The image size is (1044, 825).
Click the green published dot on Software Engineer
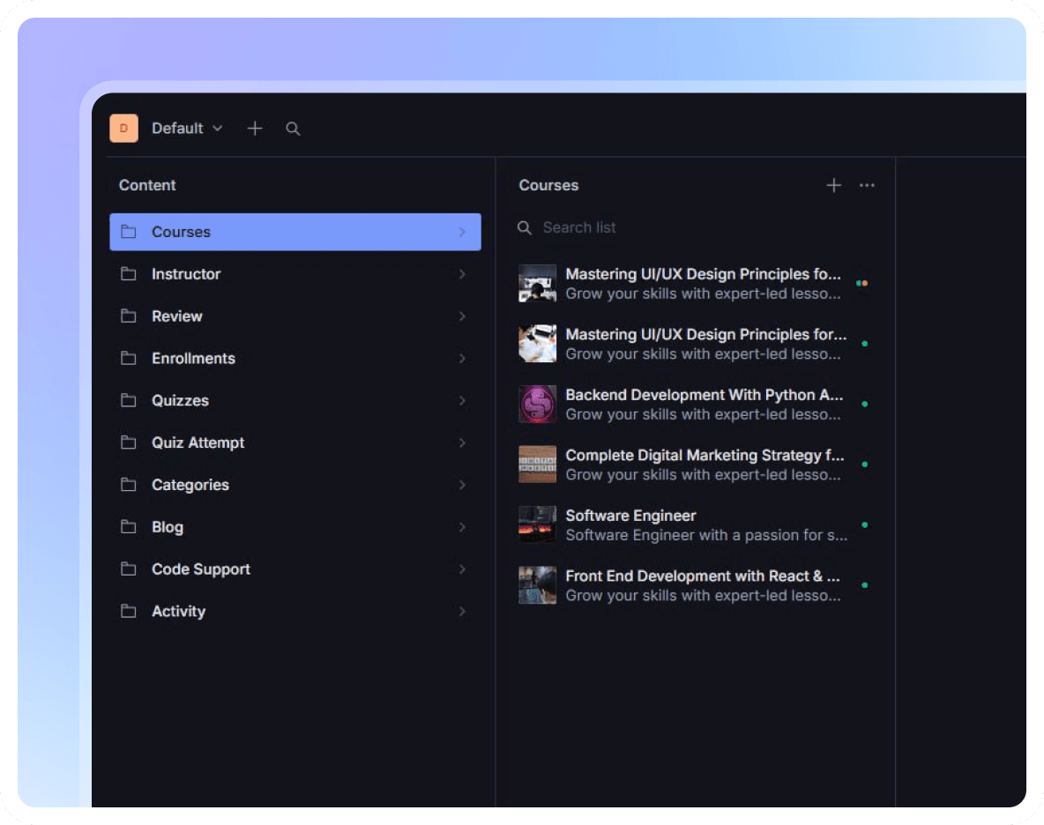865,524
